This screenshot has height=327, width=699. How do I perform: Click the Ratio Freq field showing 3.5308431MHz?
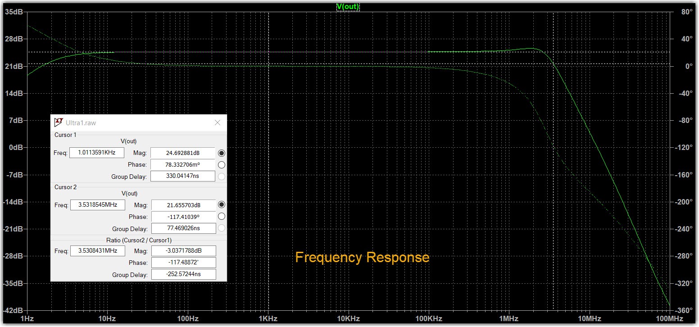pyautogui.click(x=97, y=250)
